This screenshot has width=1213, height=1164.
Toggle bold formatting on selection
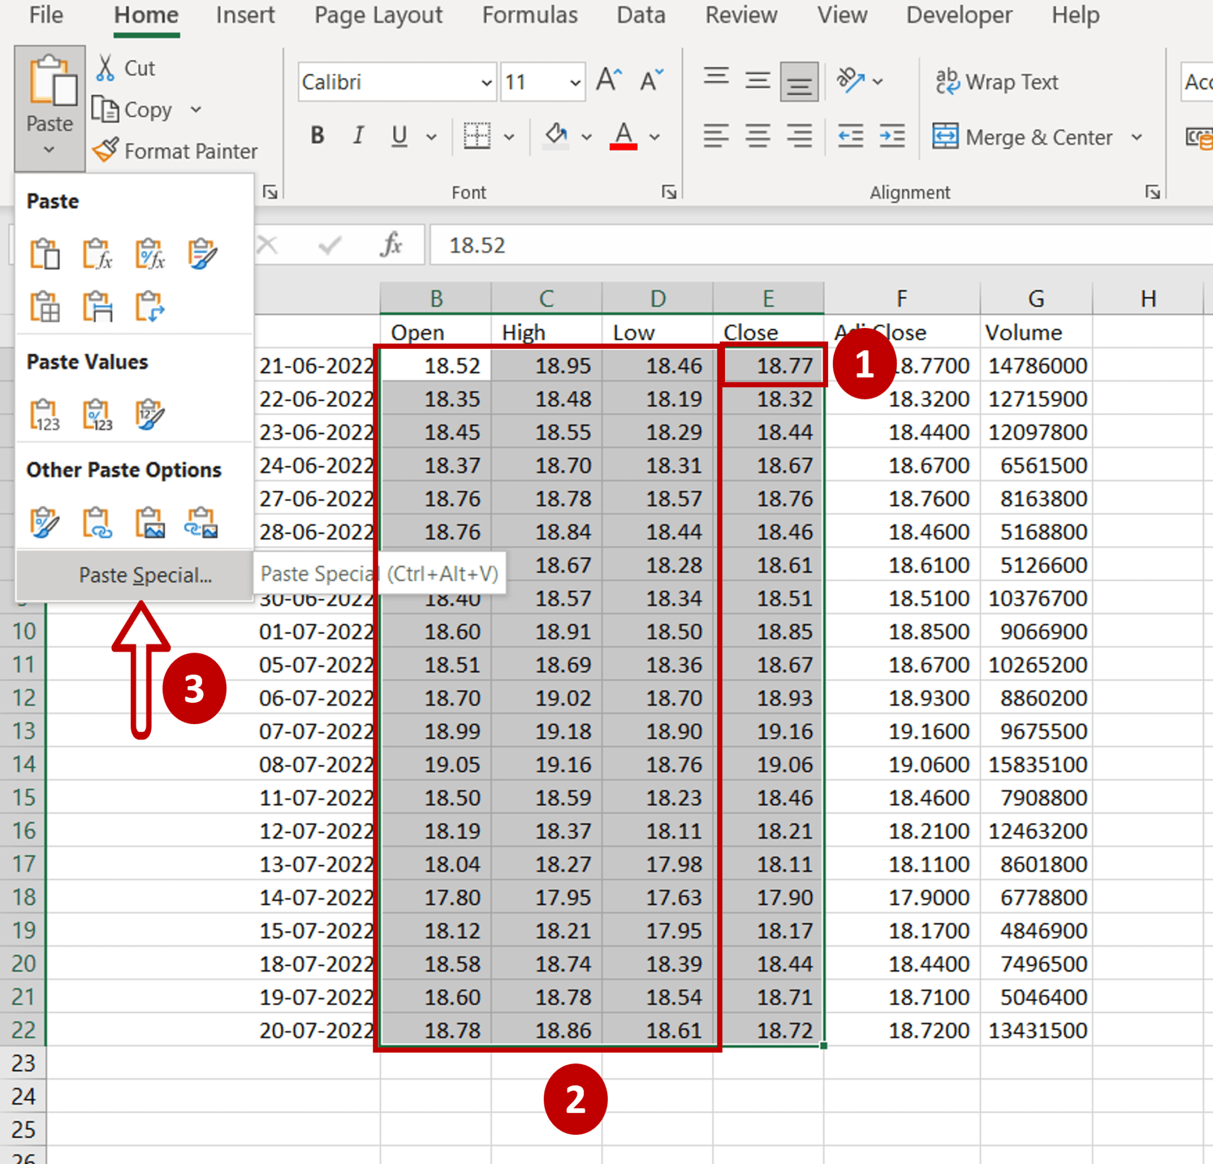[x=317, y=136]
